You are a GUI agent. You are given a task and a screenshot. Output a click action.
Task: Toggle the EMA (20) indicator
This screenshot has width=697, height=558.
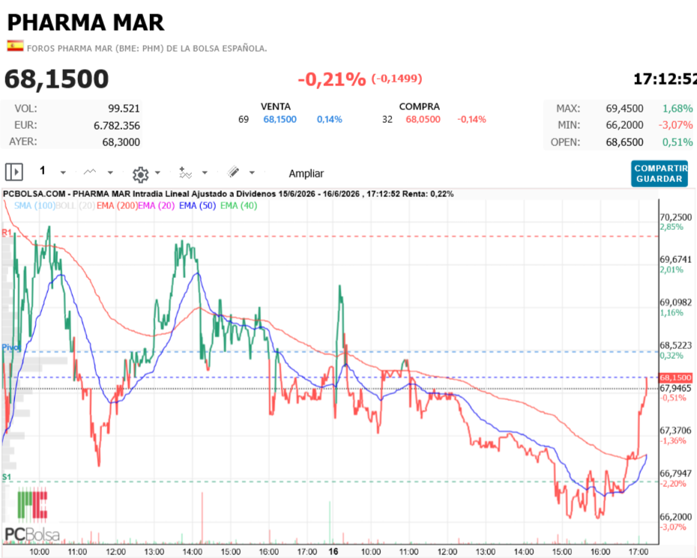click(x=157, y=206)
